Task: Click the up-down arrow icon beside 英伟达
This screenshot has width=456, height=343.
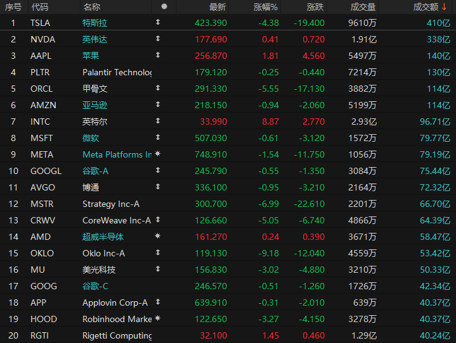Action: coord(158,39)
